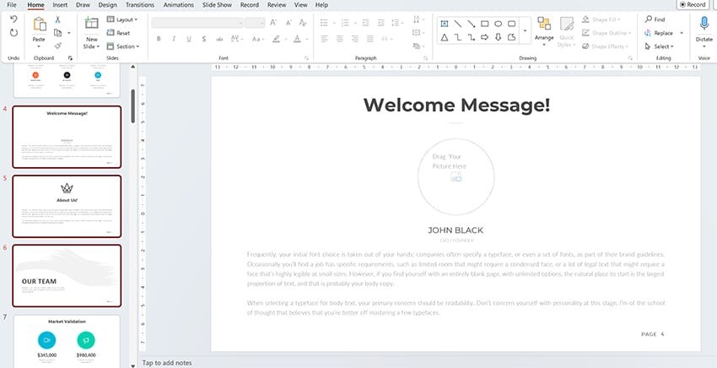
Task: Open the Design ribbon tab
Action: (108, 5)
